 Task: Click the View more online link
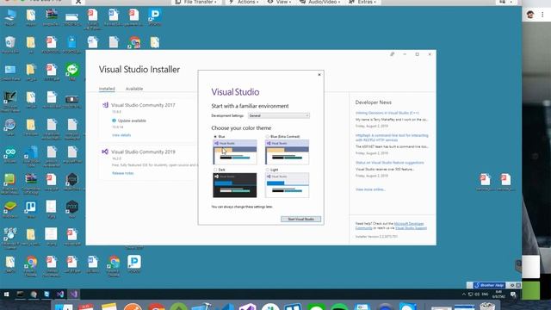370,189
